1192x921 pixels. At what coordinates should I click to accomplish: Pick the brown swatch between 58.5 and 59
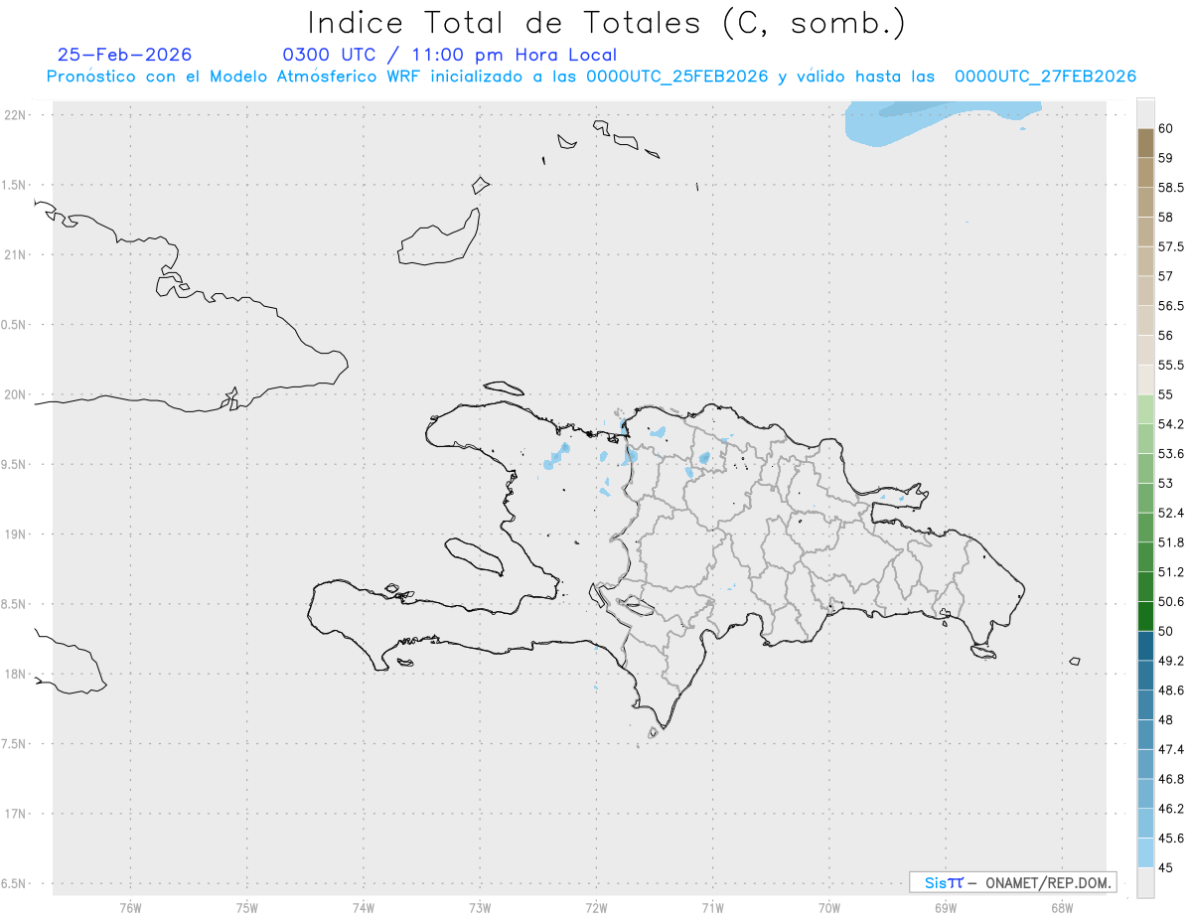(x=1145, y=173)
